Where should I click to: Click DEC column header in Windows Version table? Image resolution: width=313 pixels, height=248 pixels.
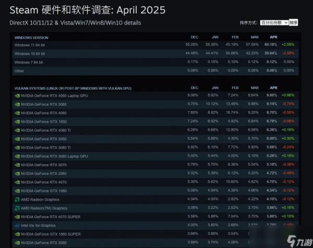pos(195,38)
